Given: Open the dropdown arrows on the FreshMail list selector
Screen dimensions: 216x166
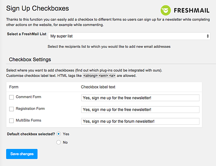Looking at the screenshot, I should (x=208, y=36).
